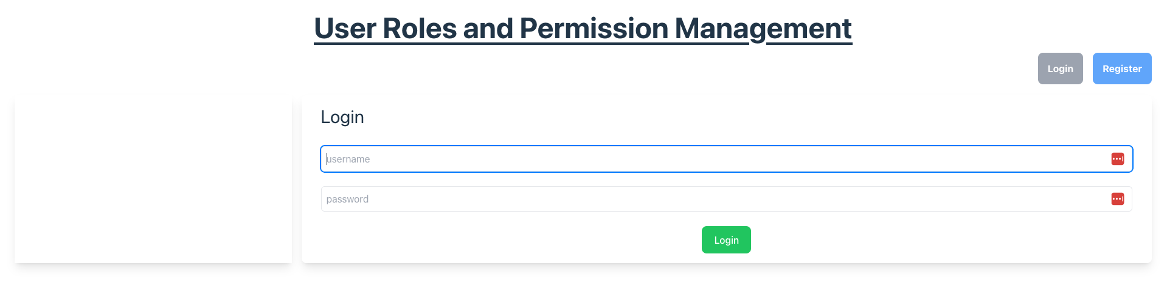Screen dimensions: 1167x288
Task: Show the Login form via gray Login button
Action: [1060, 69]
